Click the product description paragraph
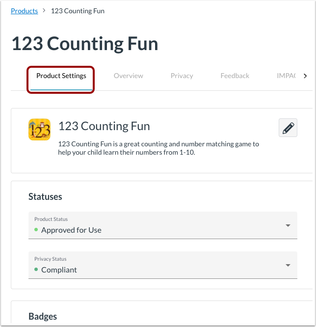The image size is (316, 327). [x=158, y=148]
